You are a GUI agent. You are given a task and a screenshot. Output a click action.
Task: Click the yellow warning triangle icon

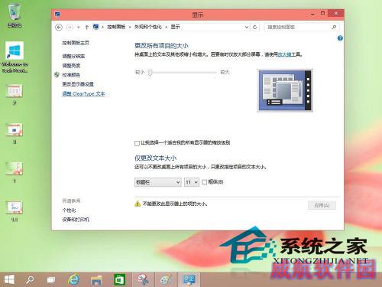(138, 204)
